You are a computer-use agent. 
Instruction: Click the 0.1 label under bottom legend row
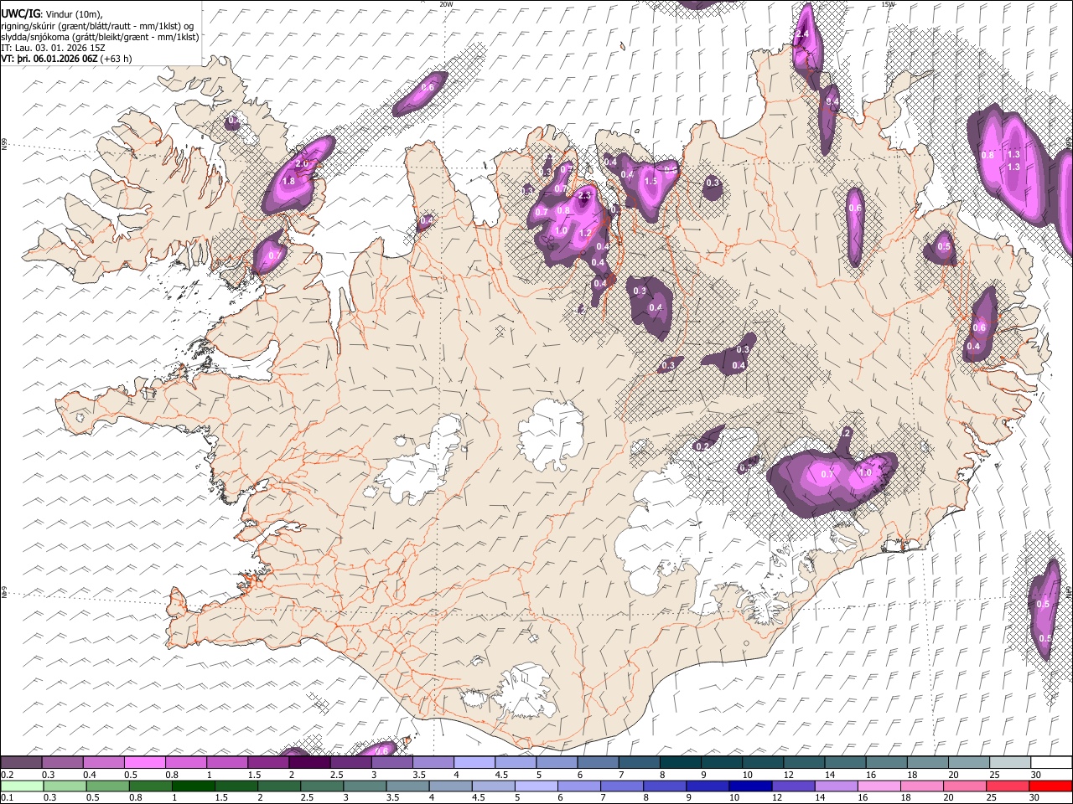coord(5,797)
